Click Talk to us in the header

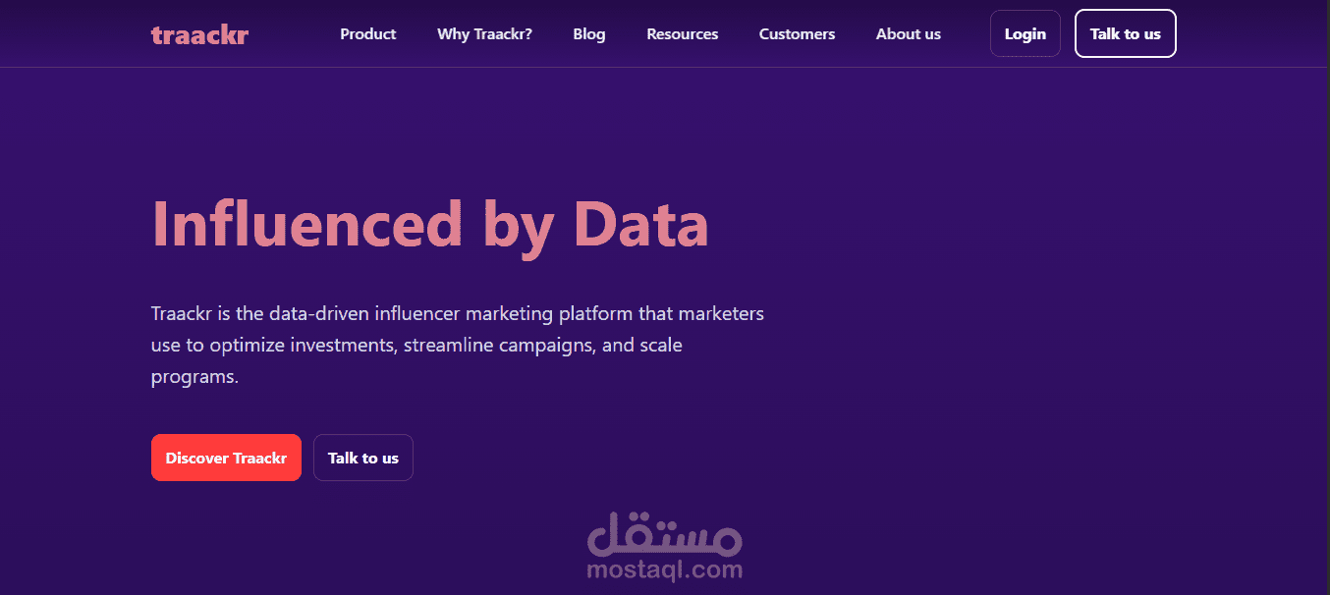(1125, 34)
